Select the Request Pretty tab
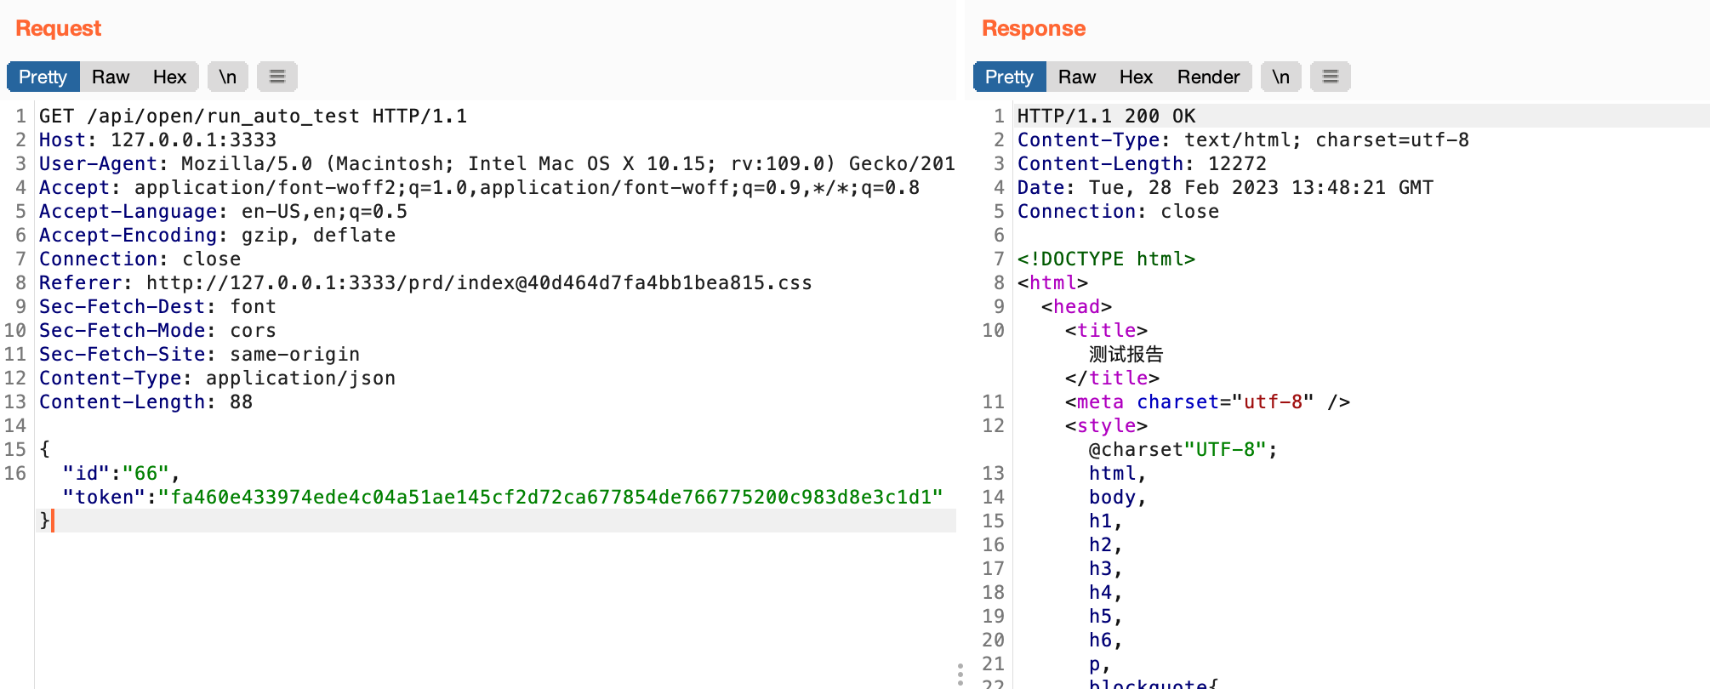The height and width of the screenshot is (689, 1710). pos(43,77)
